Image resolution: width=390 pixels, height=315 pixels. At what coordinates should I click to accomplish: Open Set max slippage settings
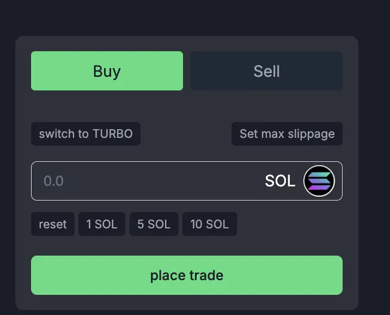pyautogui.click(x=287, y=134)
